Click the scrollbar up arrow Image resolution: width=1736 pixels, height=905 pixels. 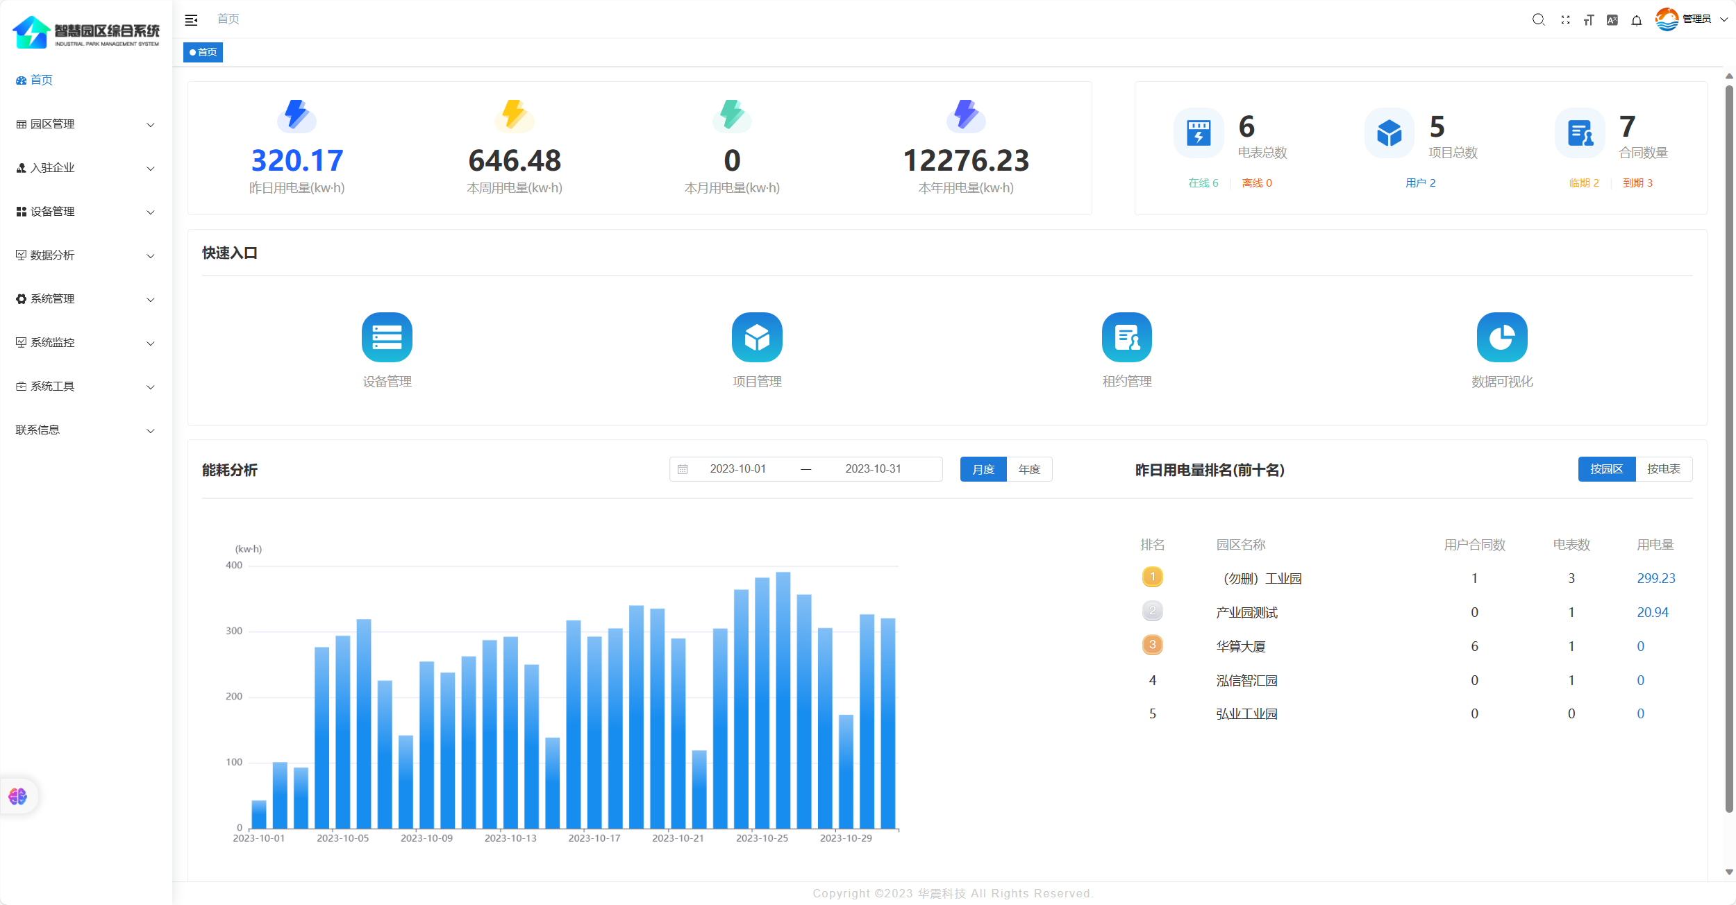pos(1729,76)
